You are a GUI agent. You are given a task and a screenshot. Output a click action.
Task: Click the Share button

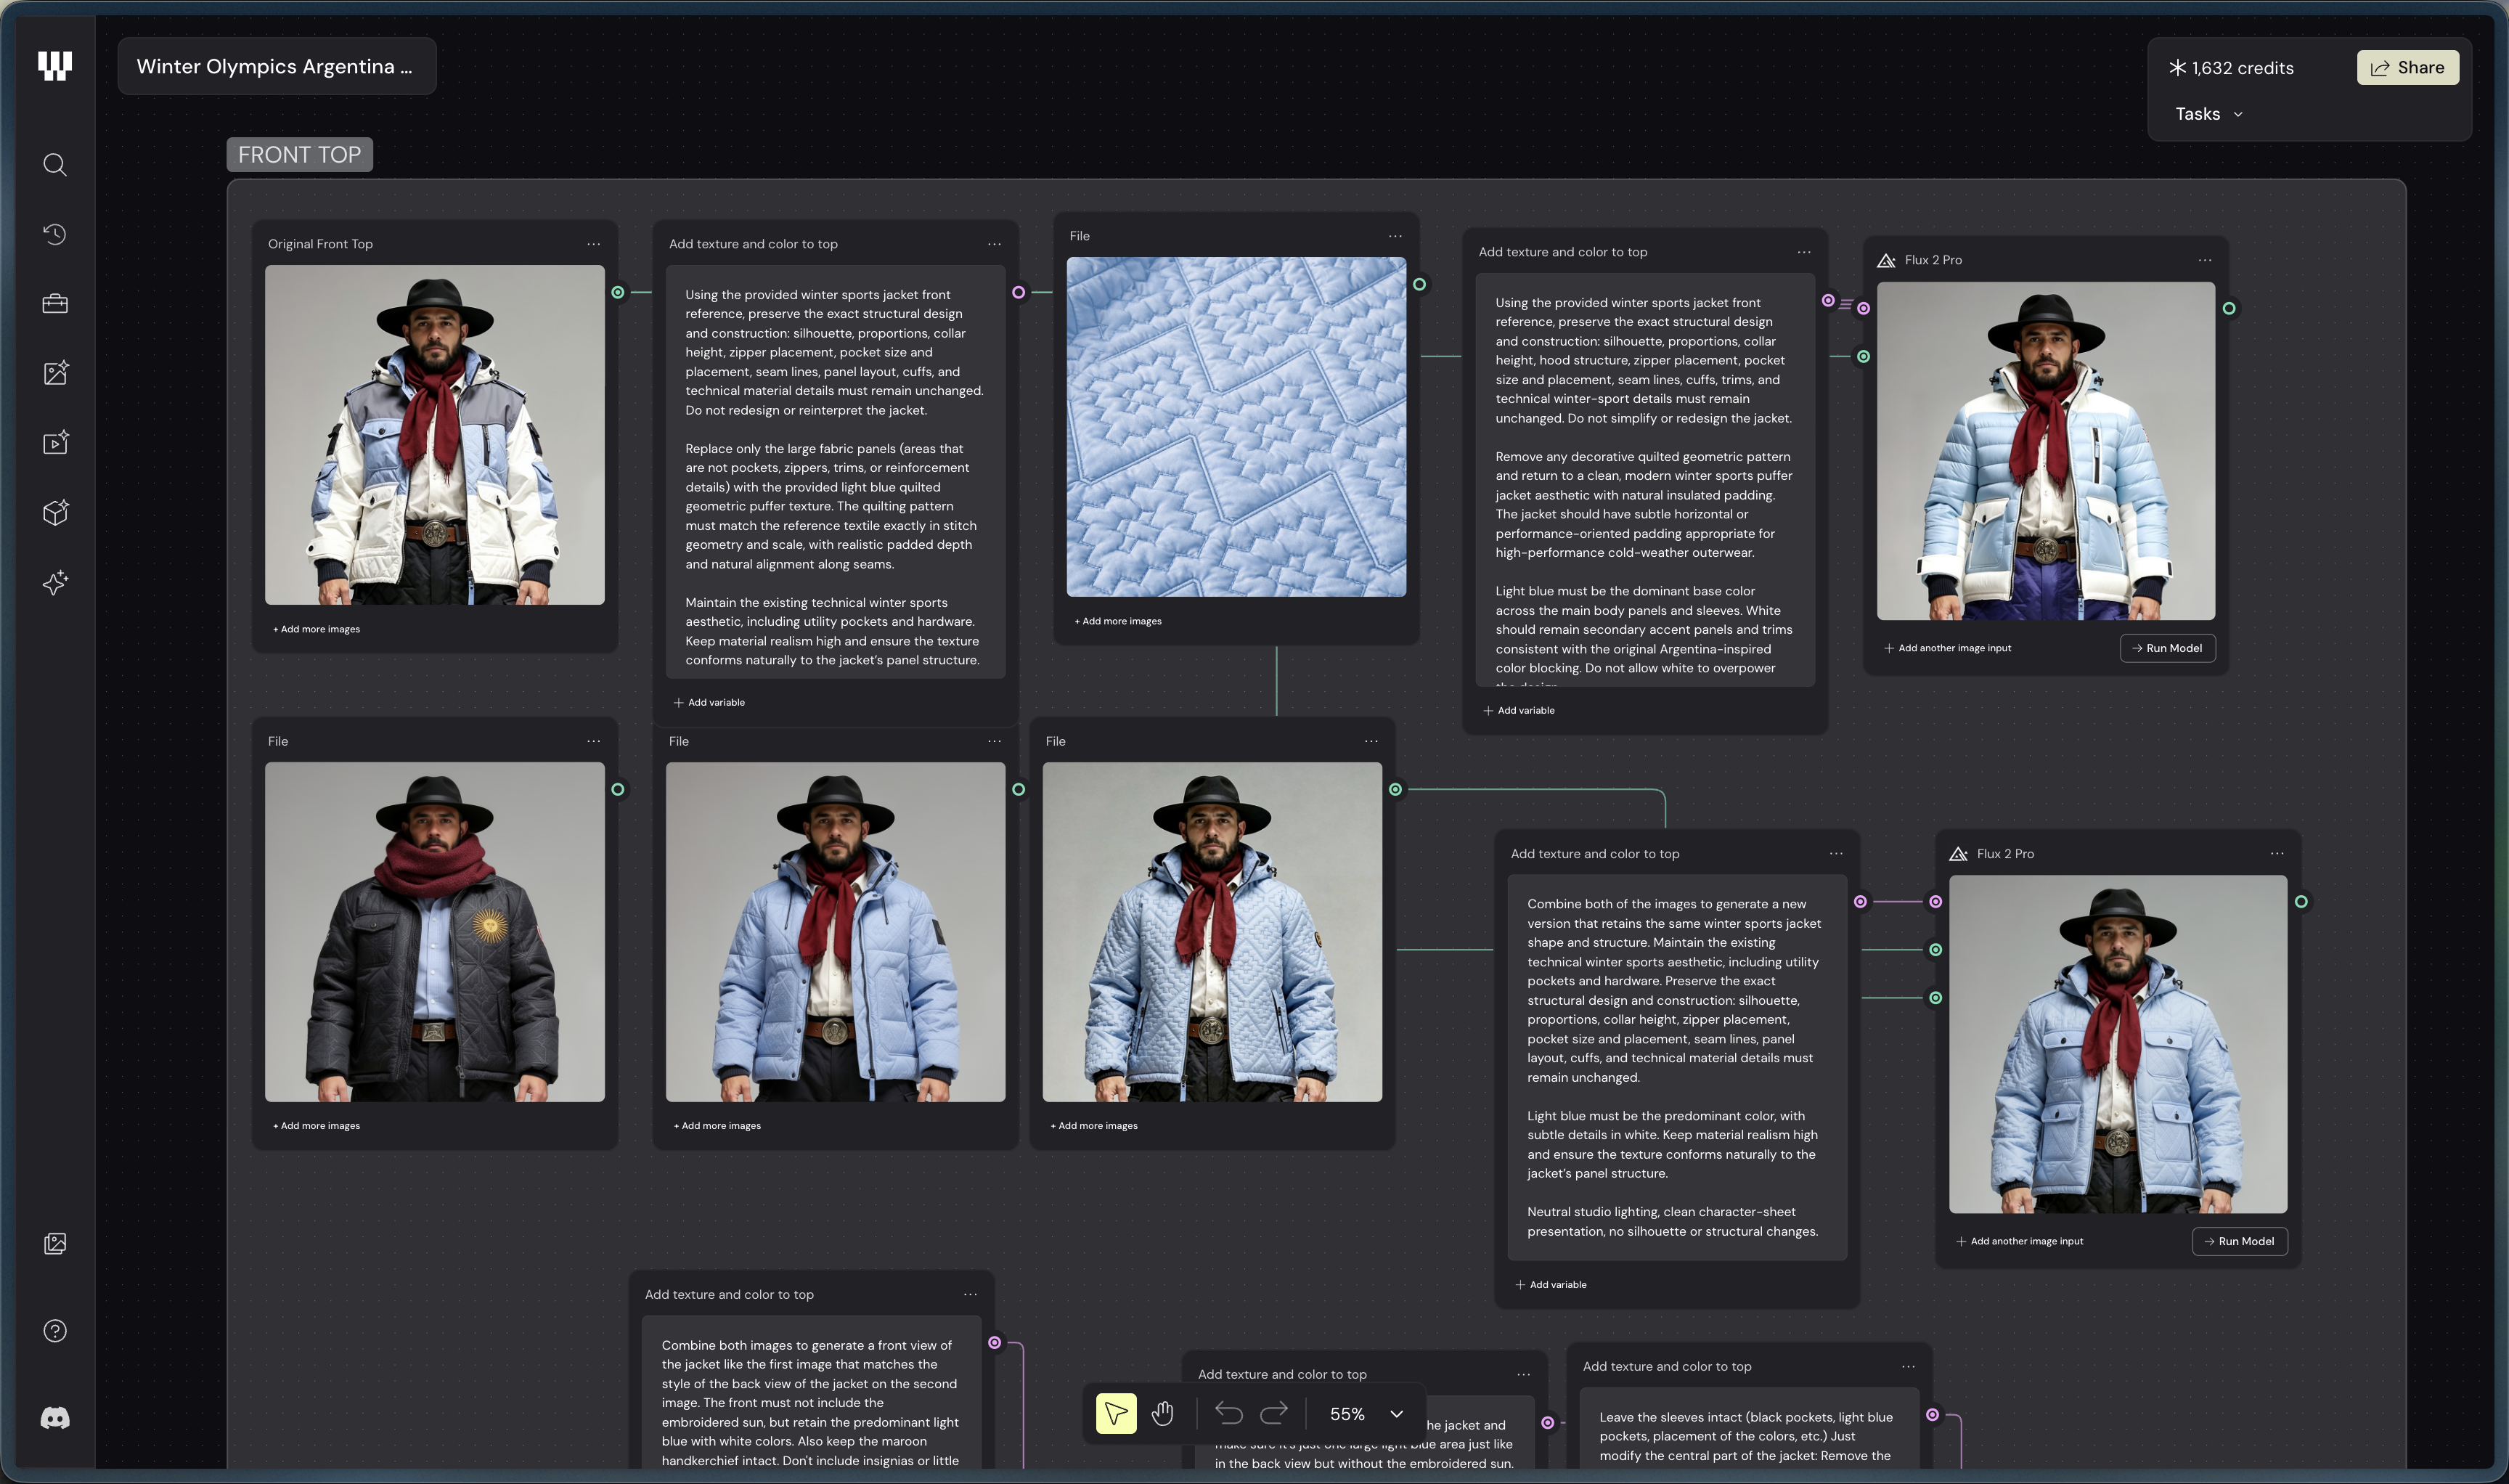2408,68
